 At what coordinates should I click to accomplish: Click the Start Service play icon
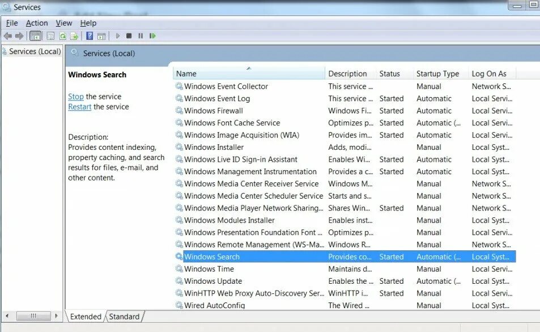point(118,36)
